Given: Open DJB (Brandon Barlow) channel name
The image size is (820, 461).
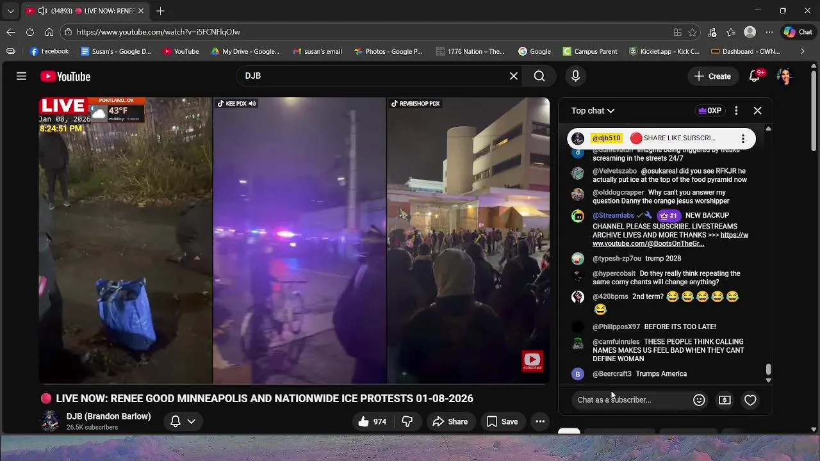Looking at the screenshot, I should pos(109,416).
